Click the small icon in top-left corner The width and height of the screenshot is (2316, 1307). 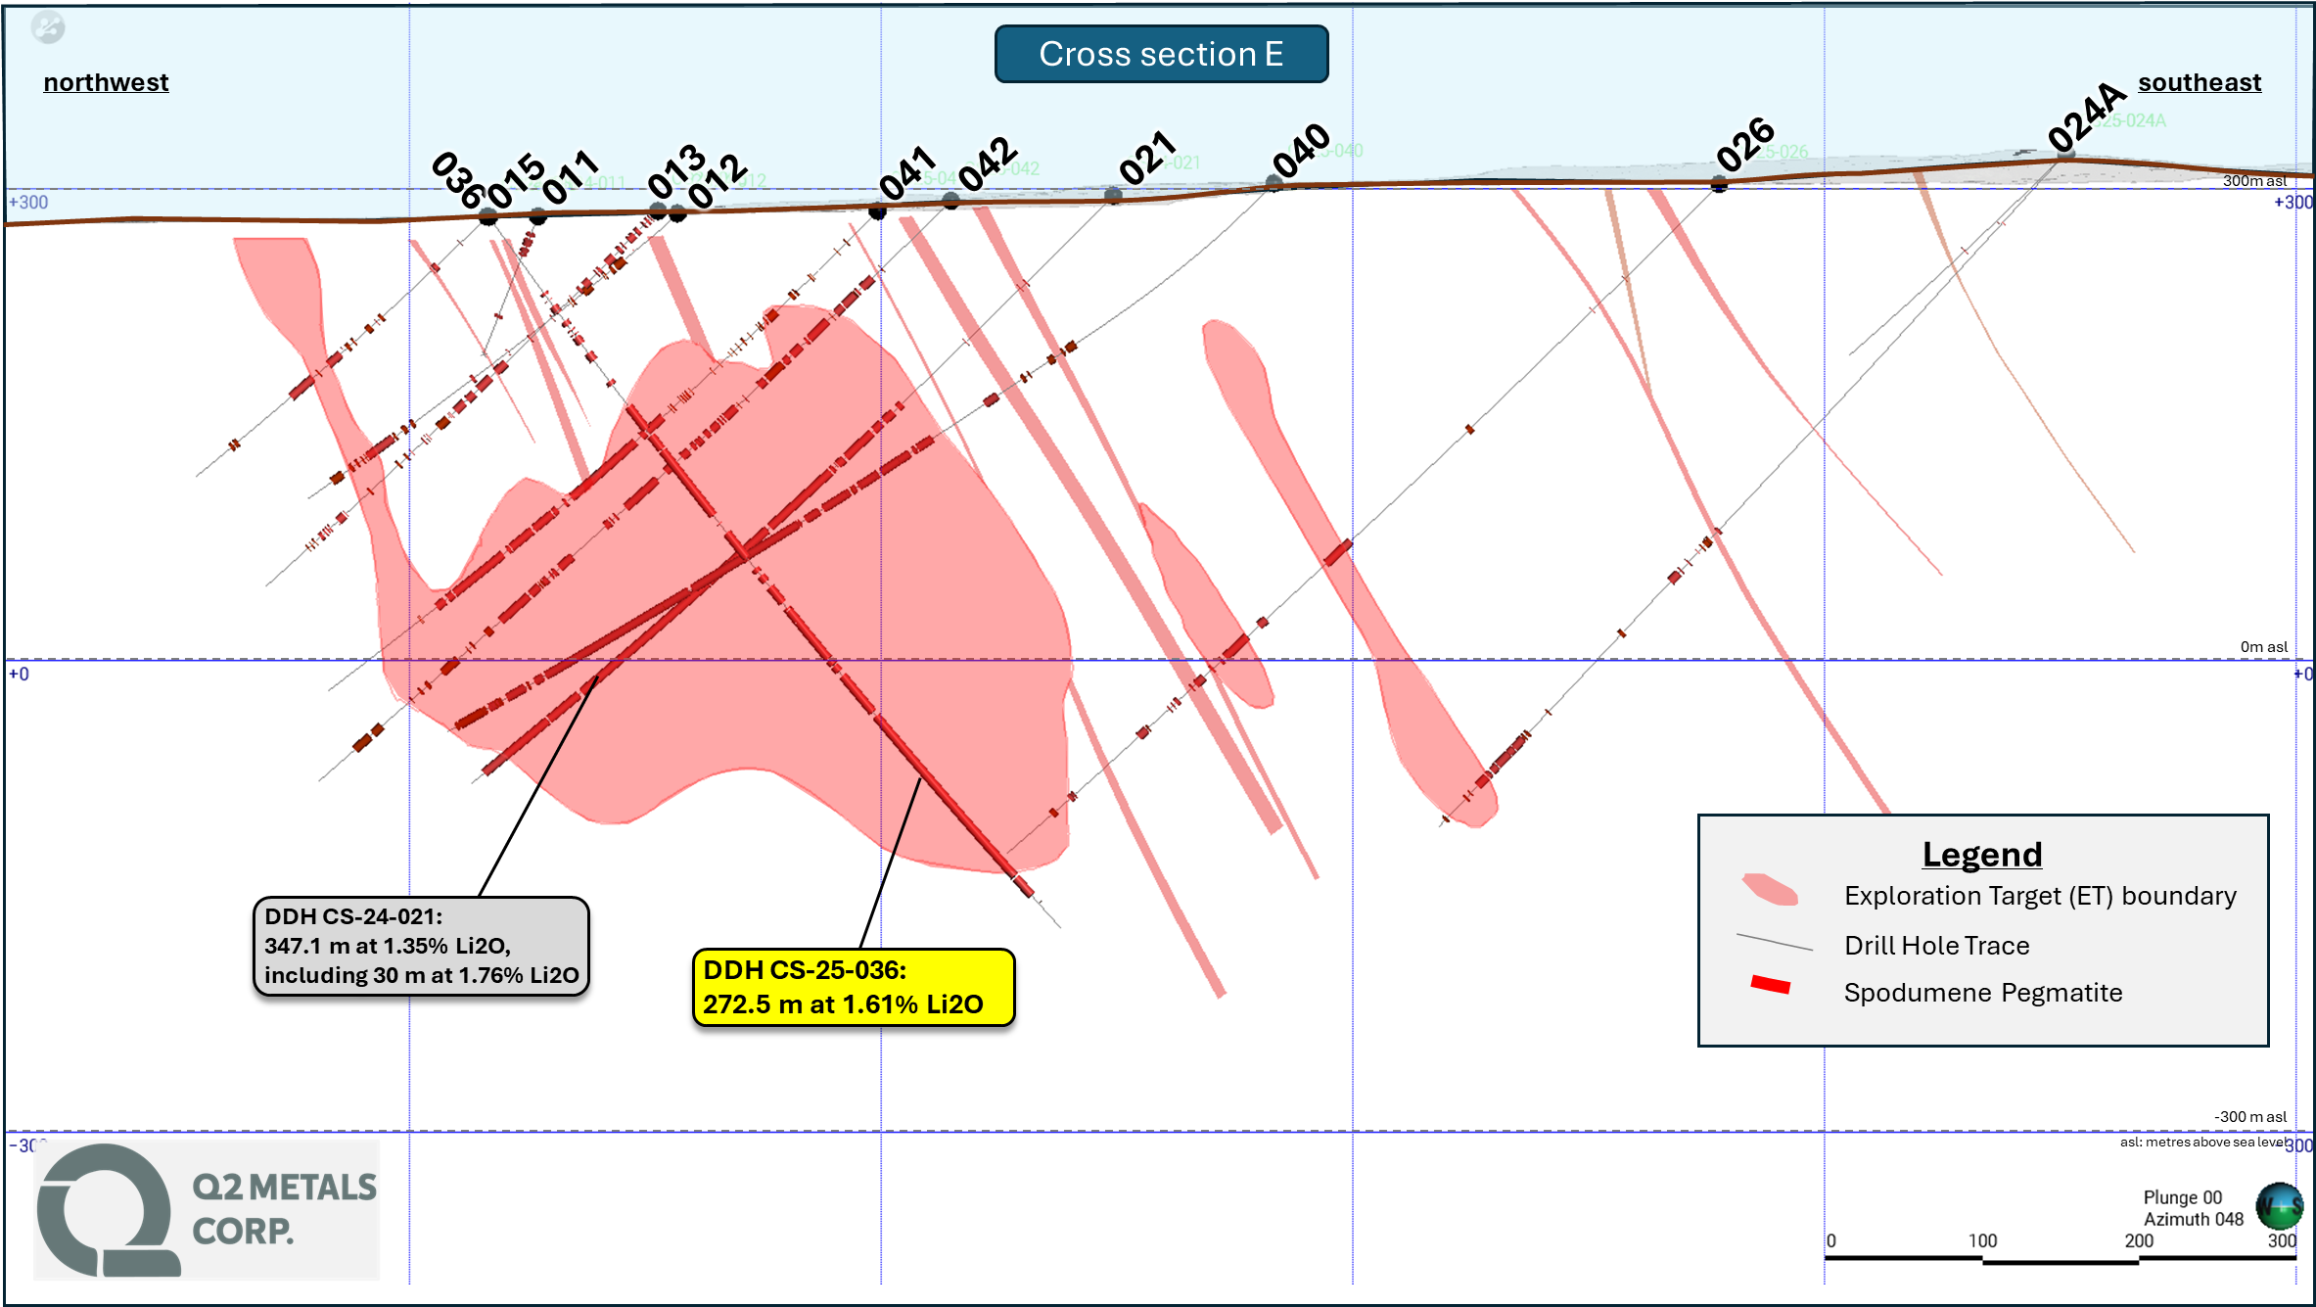[x=47, y=27]
